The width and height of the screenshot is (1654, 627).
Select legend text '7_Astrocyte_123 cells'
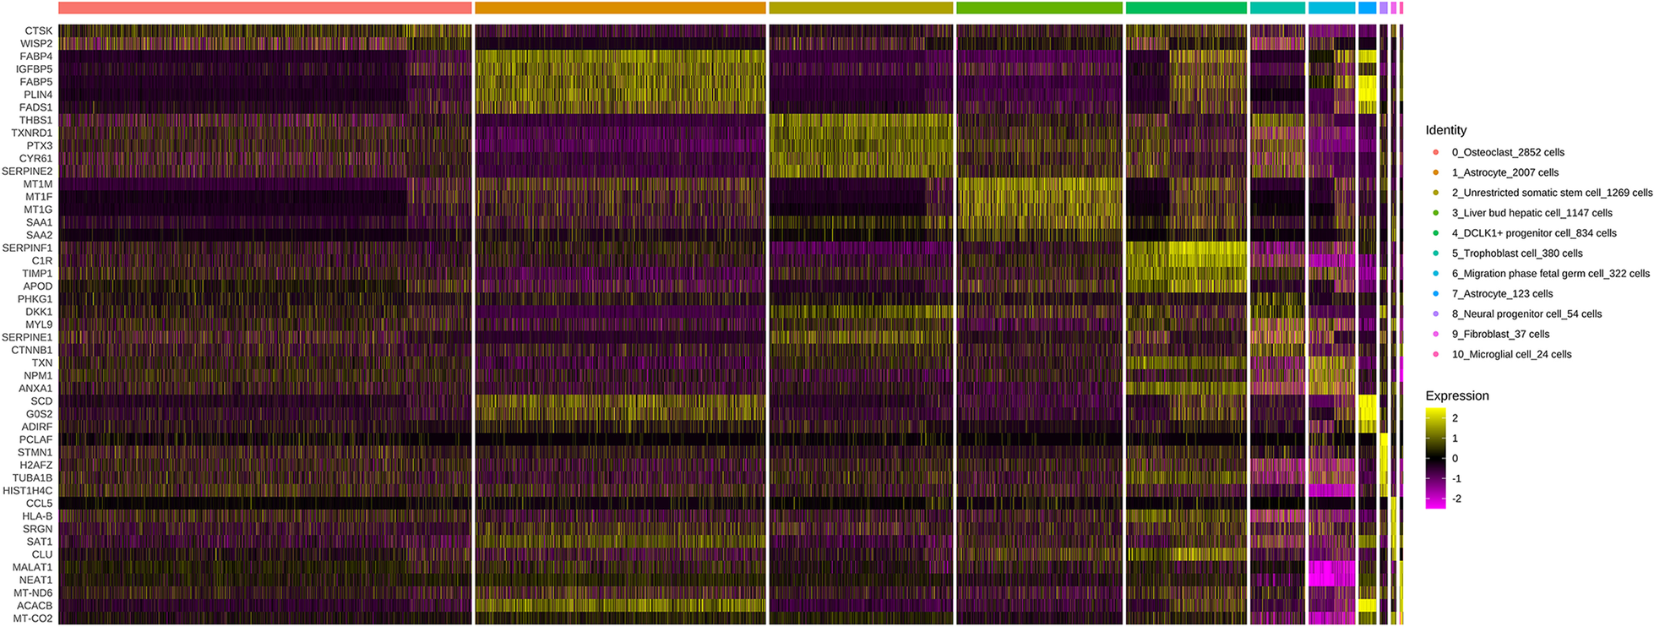1502,293
